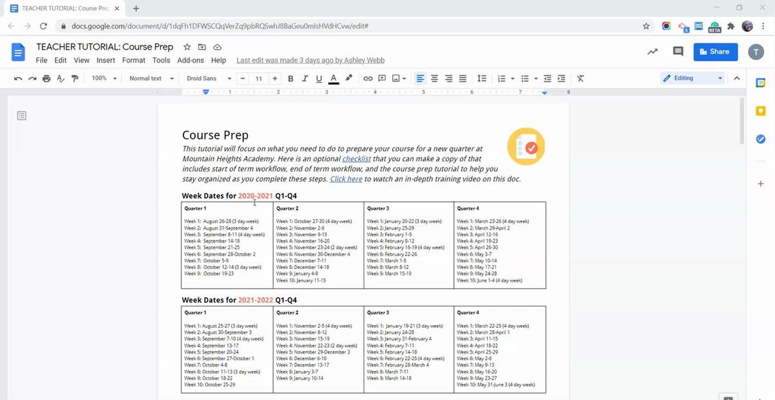Click the blue Share button
775x400 pixels.
click(716, 52)
